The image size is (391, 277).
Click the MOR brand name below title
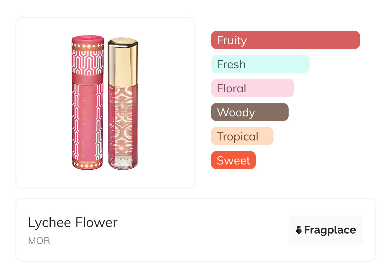pyautogui.click(x=39, y=241)
